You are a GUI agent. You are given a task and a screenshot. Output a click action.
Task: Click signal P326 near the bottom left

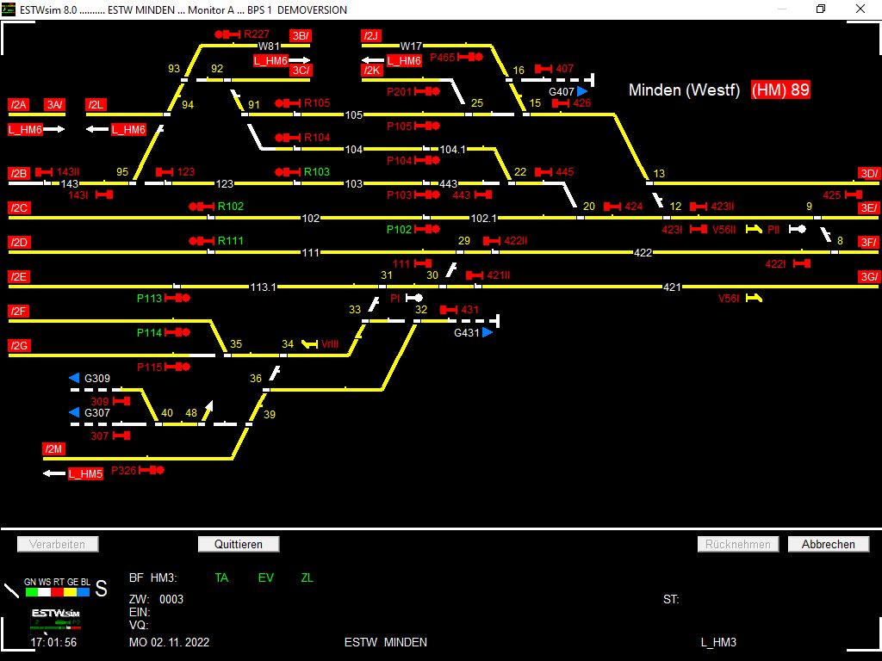(x=151, y=470)
